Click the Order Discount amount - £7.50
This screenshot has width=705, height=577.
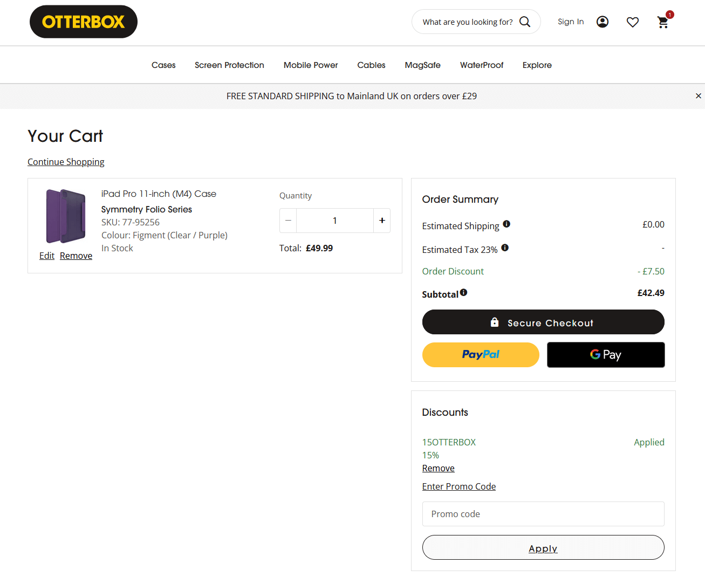[x=651, y=271]
